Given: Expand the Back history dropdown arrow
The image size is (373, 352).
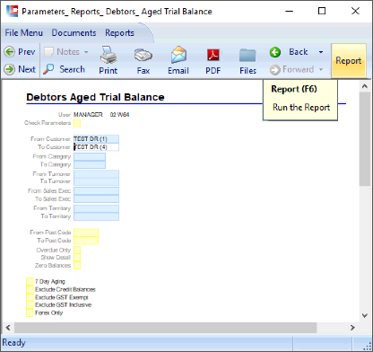Looking at the screenshot, I should point(321,52).
